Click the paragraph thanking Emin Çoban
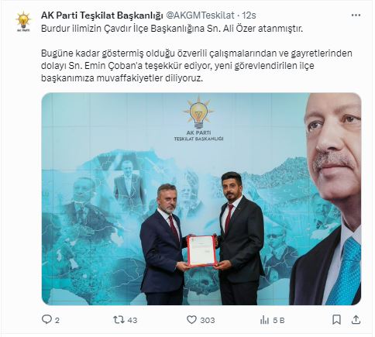Screen dimensions: 375x337 pyautogui.click(x=197, y=66)
